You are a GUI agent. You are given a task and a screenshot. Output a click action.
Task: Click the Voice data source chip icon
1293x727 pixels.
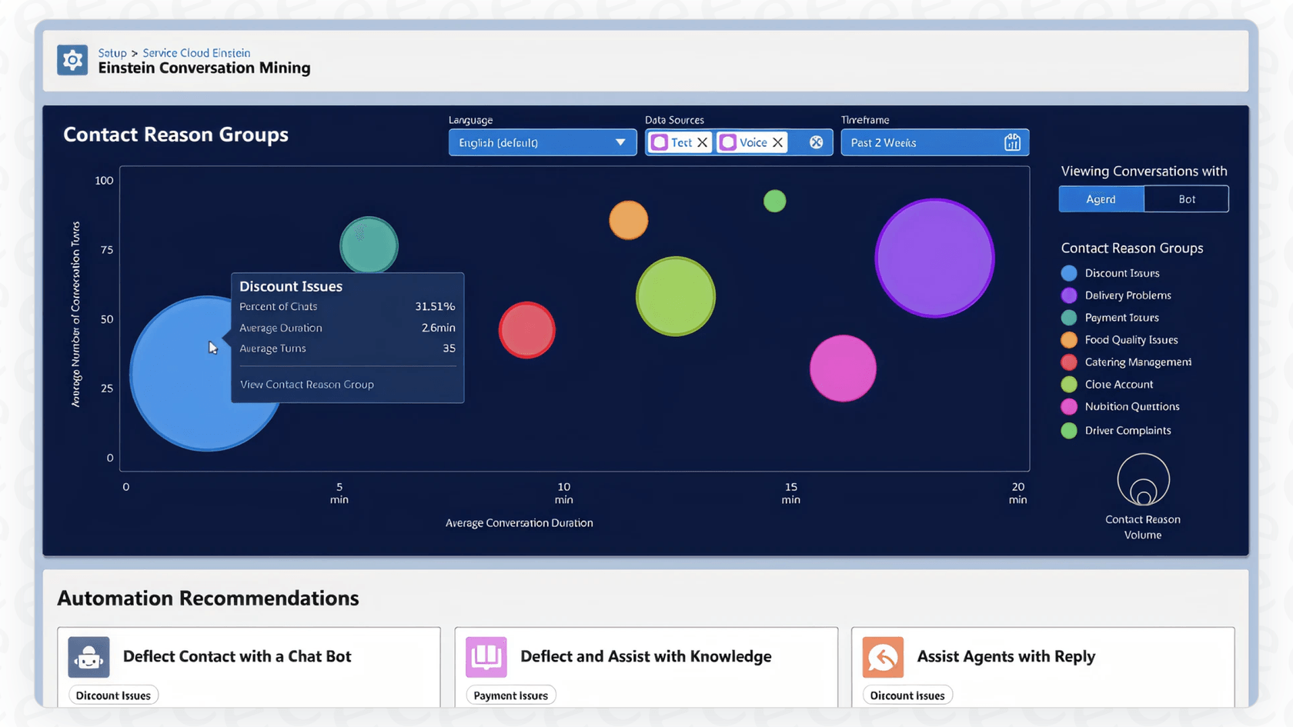[x=728, y=142]
